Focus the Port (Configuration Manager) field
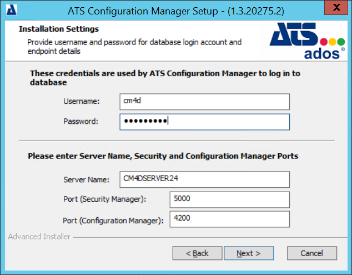This screenshot has width=352, height=275. tap(230, 219)
